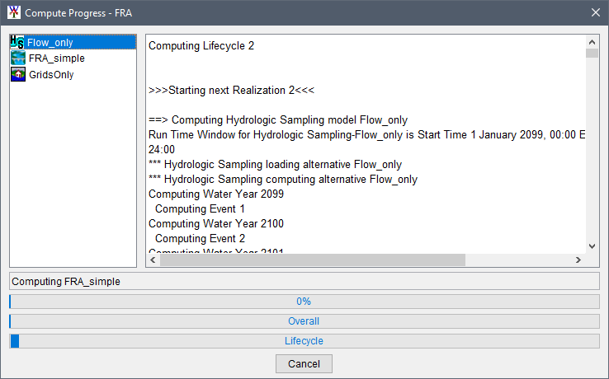609x379 pixels.
Task: Click 'Computing Water Year 2099' line
Action: (216, 194)
